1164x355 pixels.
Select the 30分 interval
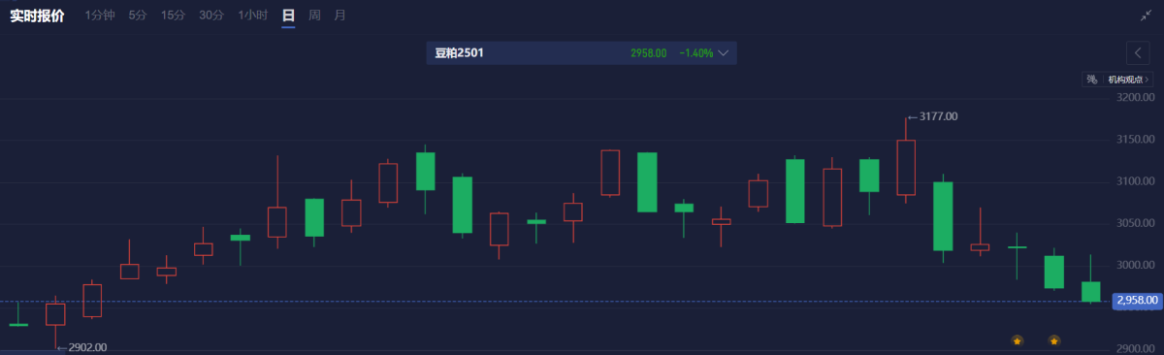pos(211,16)
